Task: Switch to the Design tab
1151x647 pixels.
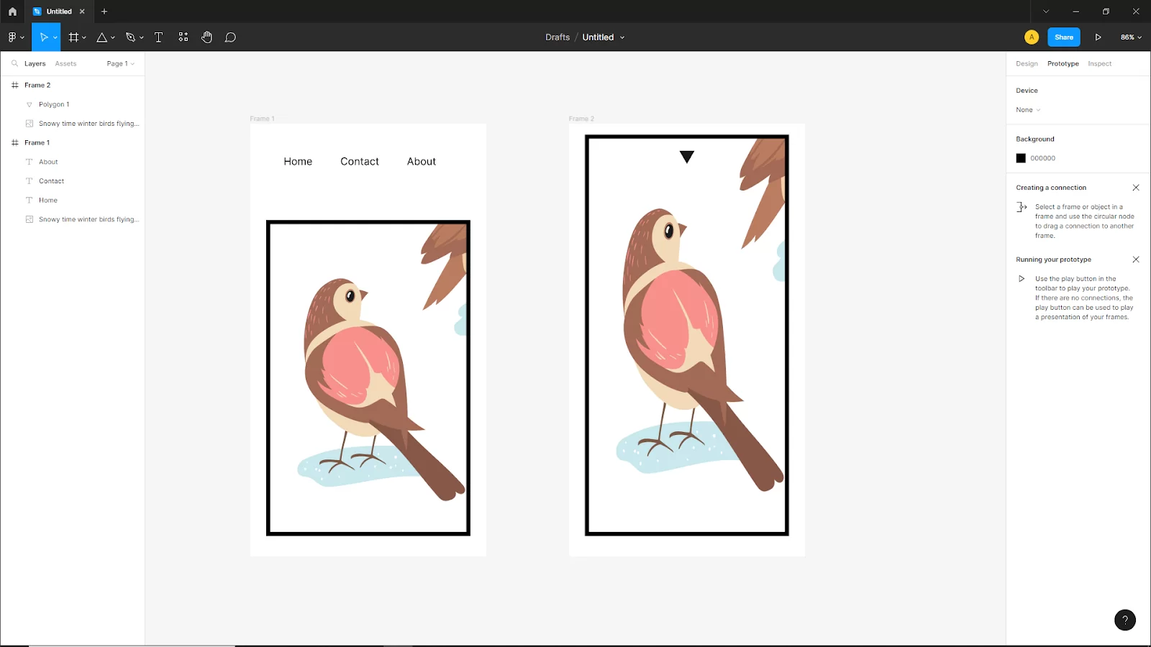Action: 1027,63
